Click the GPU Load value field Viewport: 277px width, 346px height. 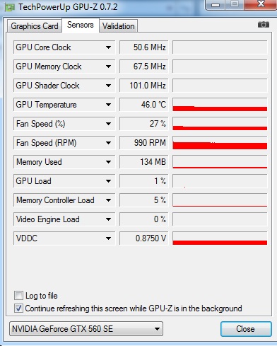coord(144,181)
